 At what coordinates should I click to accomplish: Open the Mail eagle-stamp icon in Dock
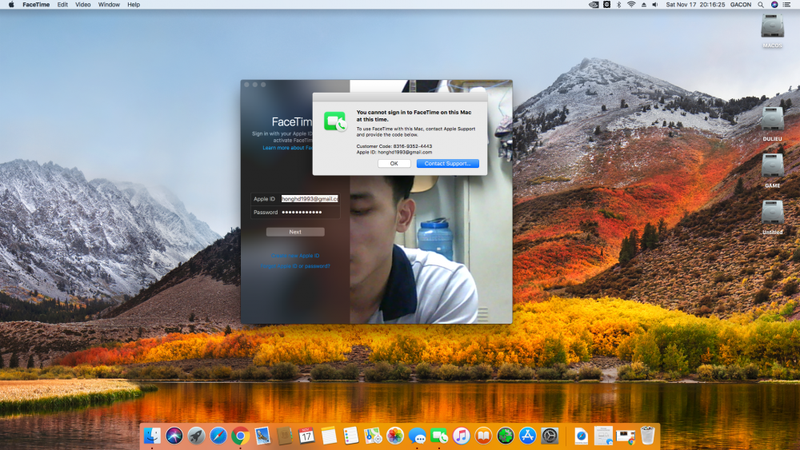[262, 436]
